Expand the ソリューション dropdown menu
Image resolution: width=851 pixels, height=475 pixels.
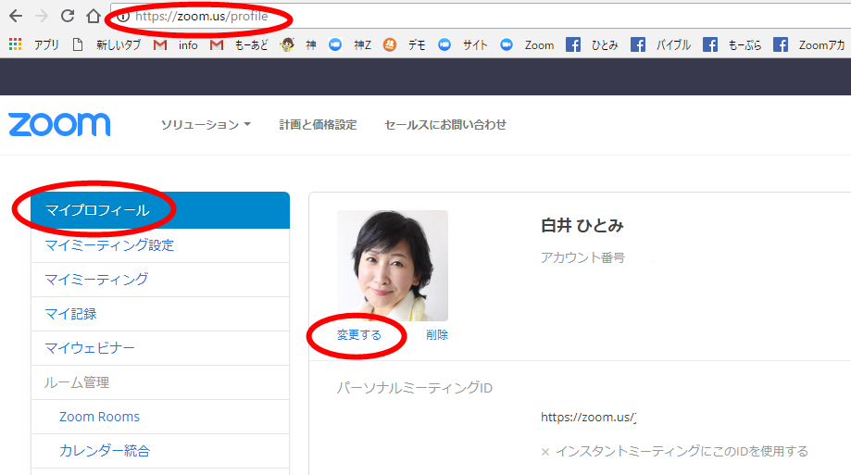206,125
